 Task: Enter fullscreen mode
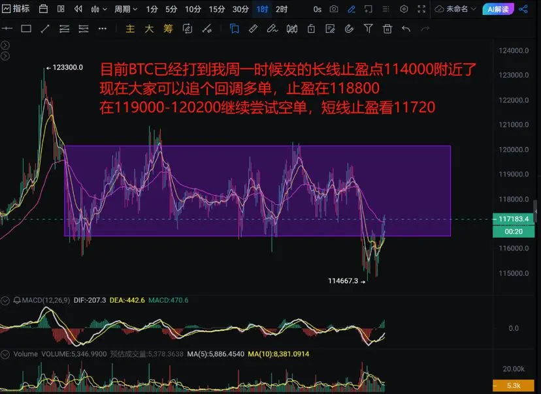pos(421,9)
